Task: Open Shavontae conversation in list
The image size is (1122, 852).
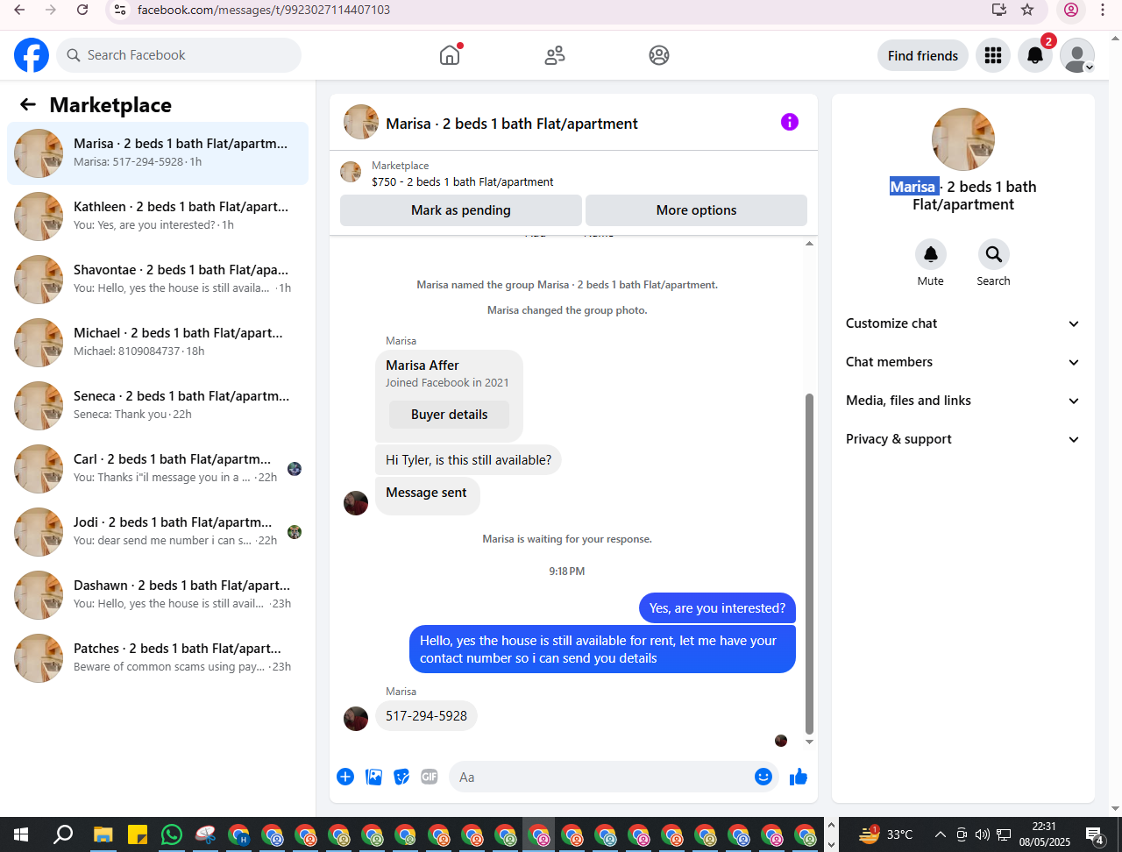Action: tap(158, 280)
